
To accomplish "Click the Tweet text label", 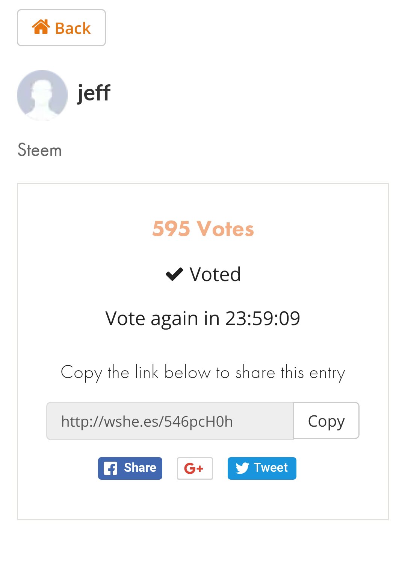I will pyautogui.click(x=271, y=468).
